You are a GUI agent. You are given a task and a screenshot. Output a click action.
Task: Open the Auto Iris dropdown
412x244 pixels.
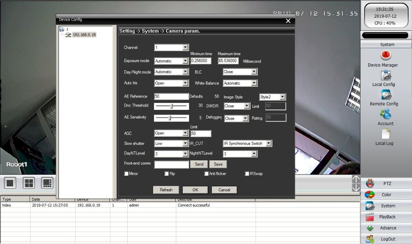click(x=171, y=83)
